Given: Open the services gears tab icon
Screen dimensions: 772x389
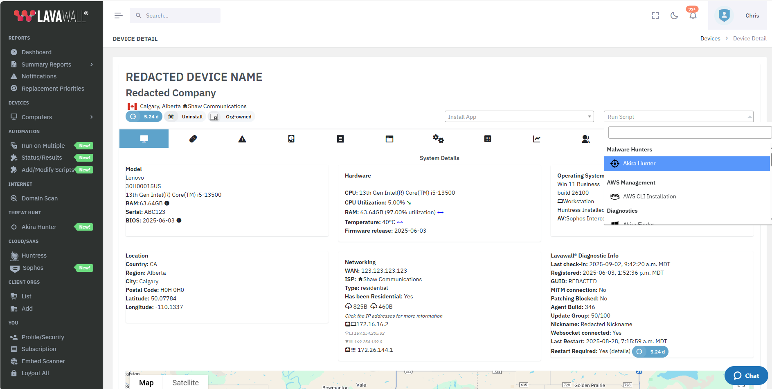Looking at the screenshot, I should click(438, 139).
